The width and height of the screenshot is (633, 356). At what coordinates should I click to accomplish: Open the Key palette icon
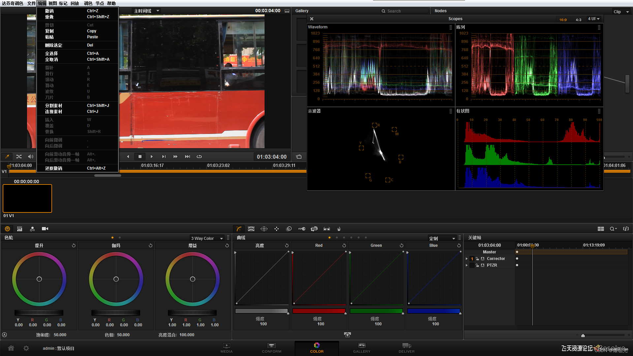[301, 229]
